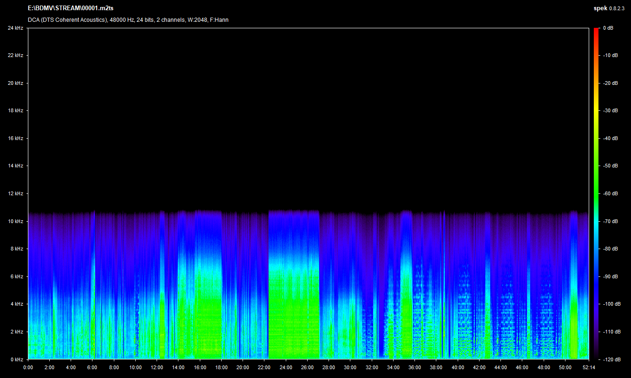Screen dimensions: 631x378
Task: Click the red top of the color bar
Action: (x=596, y=31)
